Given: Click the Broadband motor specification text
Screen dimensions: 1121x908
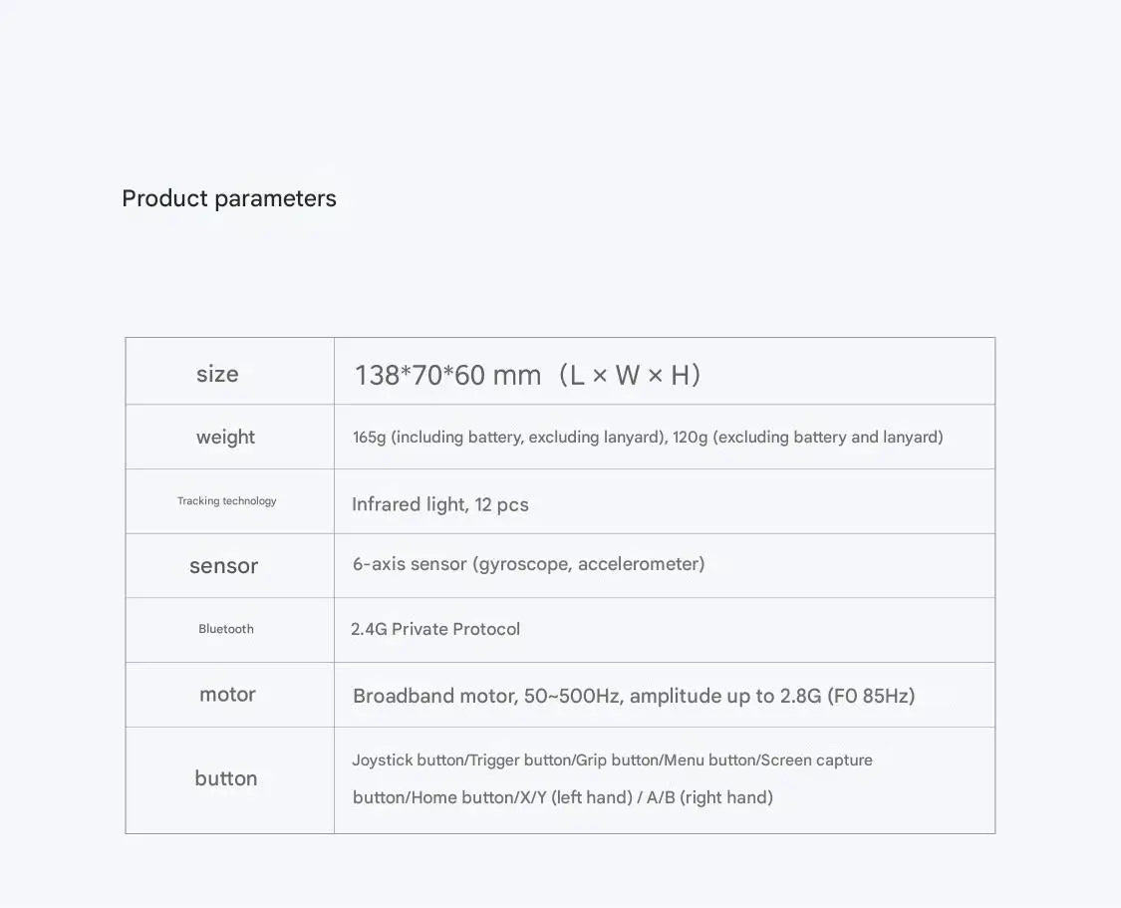Looking at the screenshot, I should pyautogui.click(x=634, y=696).
